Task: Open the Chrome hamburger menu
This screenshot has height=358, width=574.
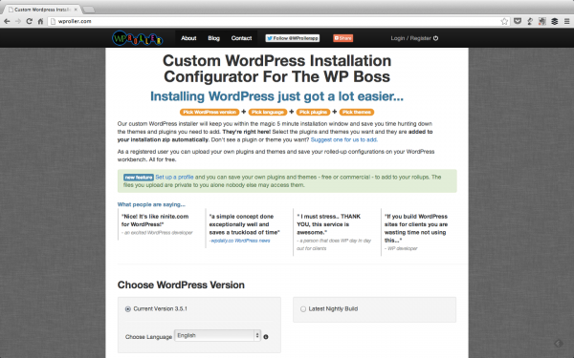Action: (566, 21)
